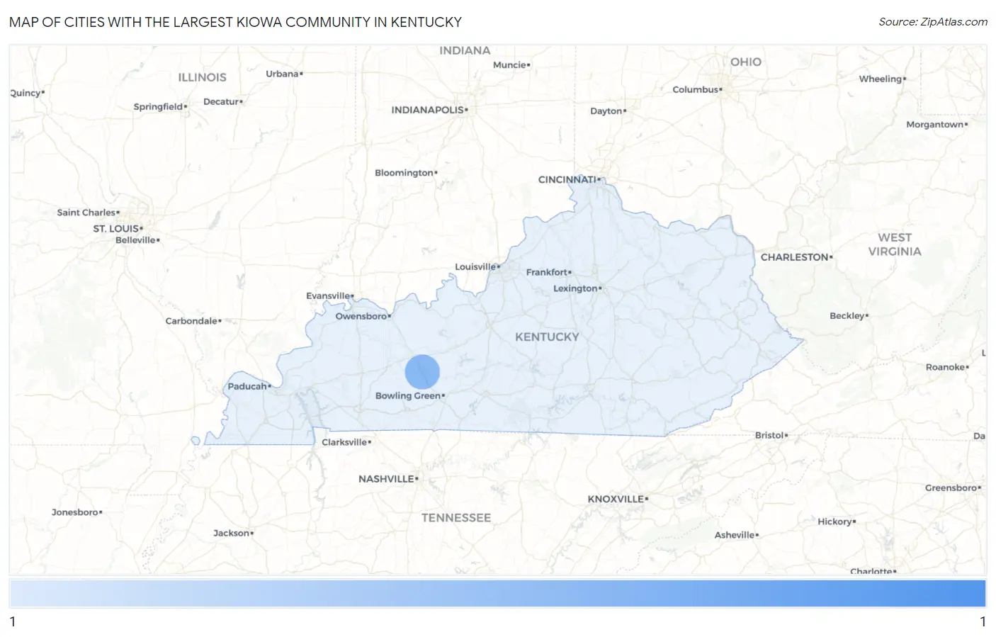The image size is (996, 637).
Task: Click the blue gradient legend bar
Action: pyautogui.click(x=497, y=594)
